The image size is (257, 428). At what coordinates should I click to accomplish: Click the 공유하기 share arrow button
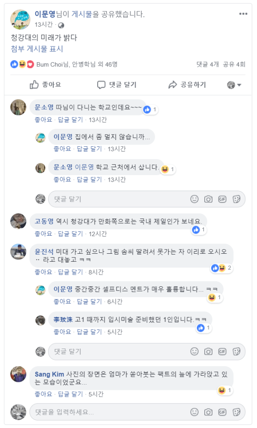tap(187, 85)
